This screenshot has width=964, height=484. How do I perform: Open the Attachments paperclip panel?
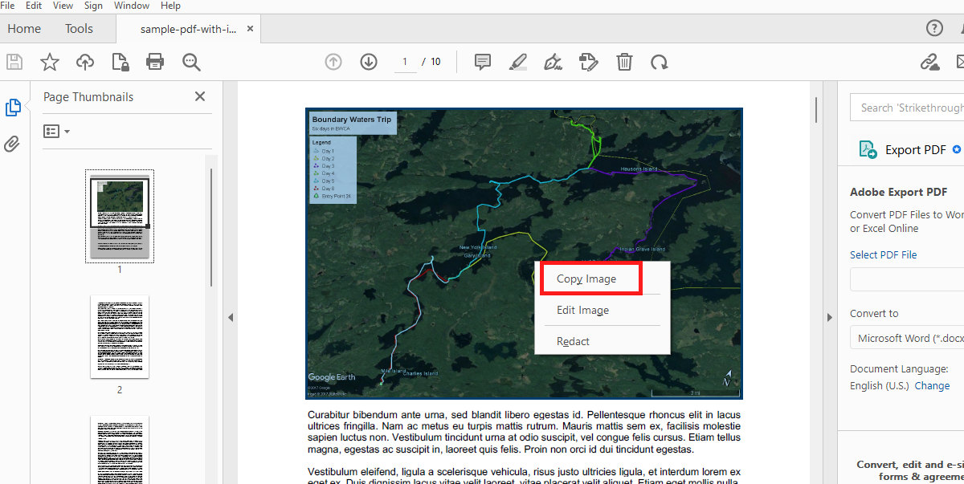click(x=14, y=144)
